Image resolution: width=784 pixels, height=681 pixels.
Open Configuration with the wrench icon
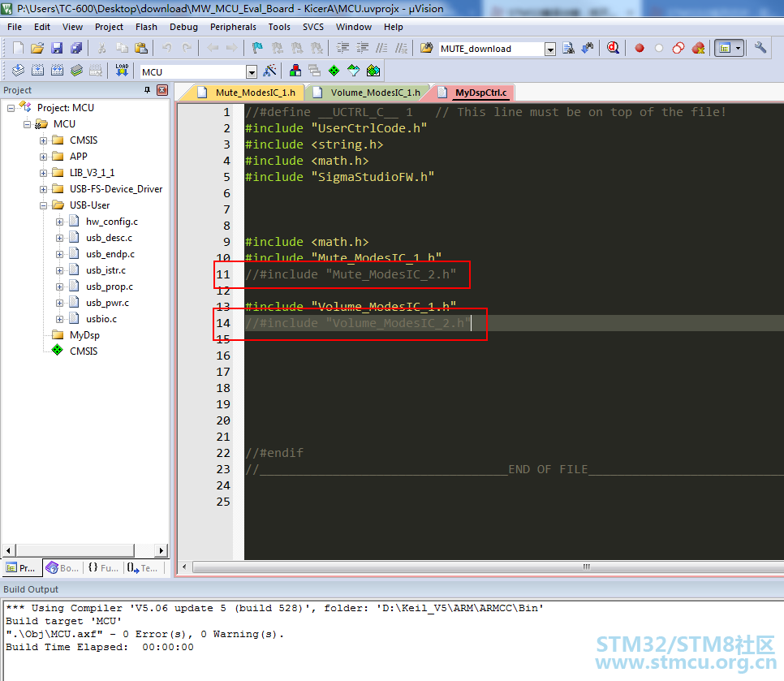tap(760, 48)
